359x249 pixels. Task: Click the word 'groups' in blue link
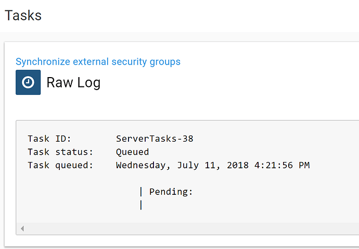(165, 62)
